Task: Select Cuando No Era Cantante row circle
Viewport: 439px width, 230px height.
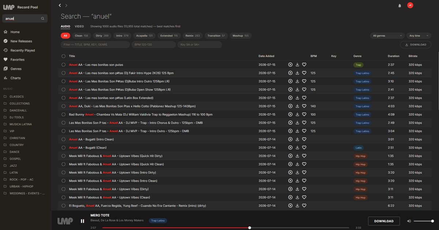Action: 64,206
